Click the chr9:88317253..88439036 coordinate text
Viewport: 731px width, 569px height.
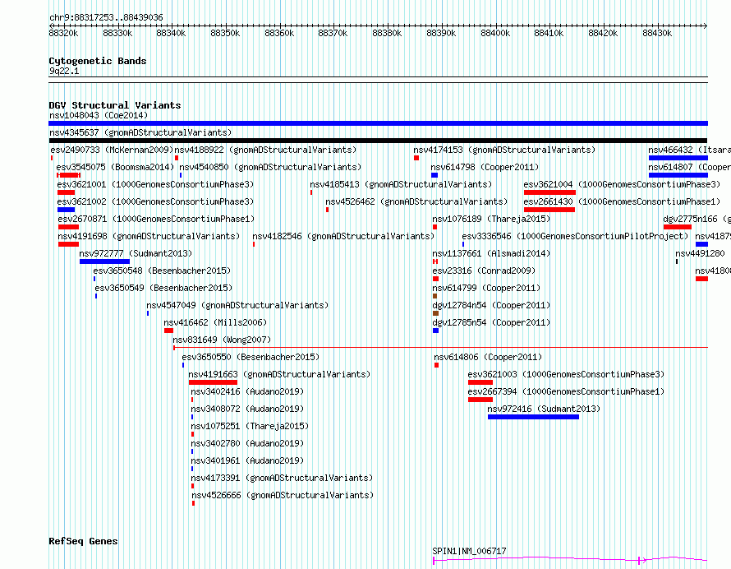(106, 18)
